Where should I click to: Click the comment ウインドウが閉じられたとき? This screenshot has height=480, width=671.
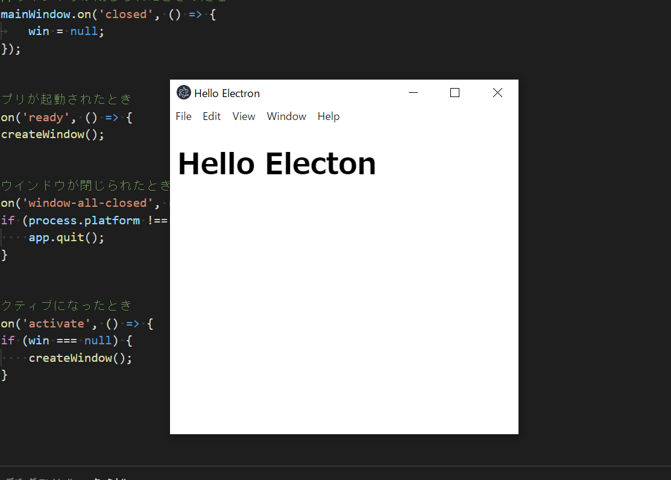[85, 185]
